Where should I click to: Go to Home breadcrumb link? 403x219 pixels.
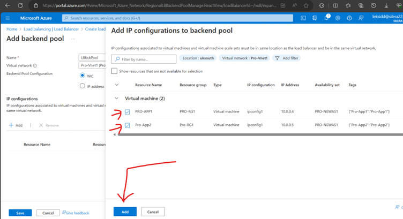(11, 29)
